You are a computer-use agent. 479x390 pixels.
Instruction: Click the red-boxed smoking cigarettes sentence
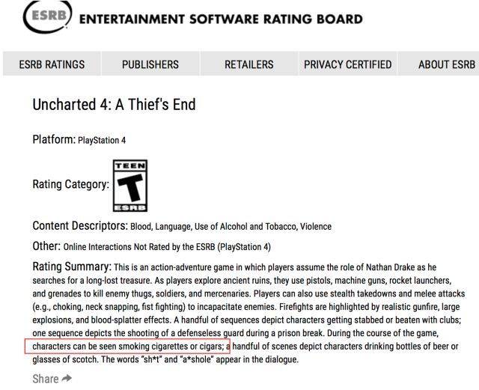click(x=126, y=347)
